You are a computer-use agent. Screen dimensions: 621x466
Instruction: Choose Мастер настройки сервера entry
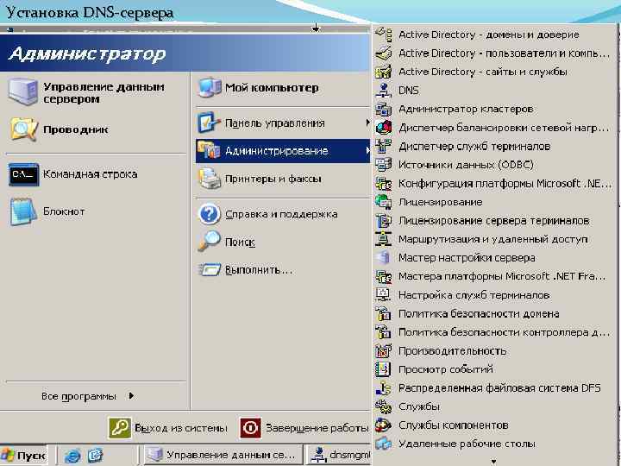click(495, 257)
